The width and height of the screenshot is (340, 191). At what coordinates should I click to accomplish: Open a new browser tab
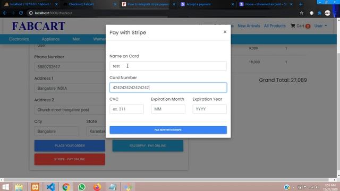point(301,4)
